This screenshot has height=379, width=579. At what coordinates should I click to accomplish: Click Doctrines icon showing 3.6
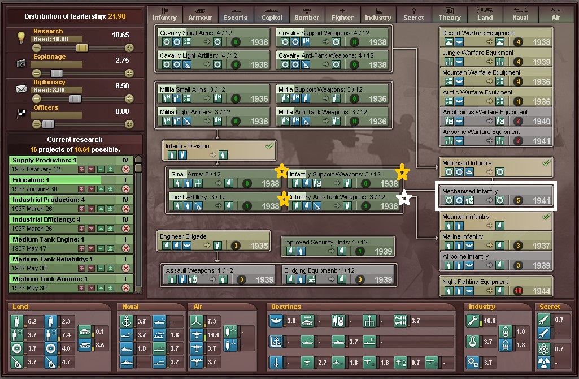pyautogui.click(x=276, y=321)
